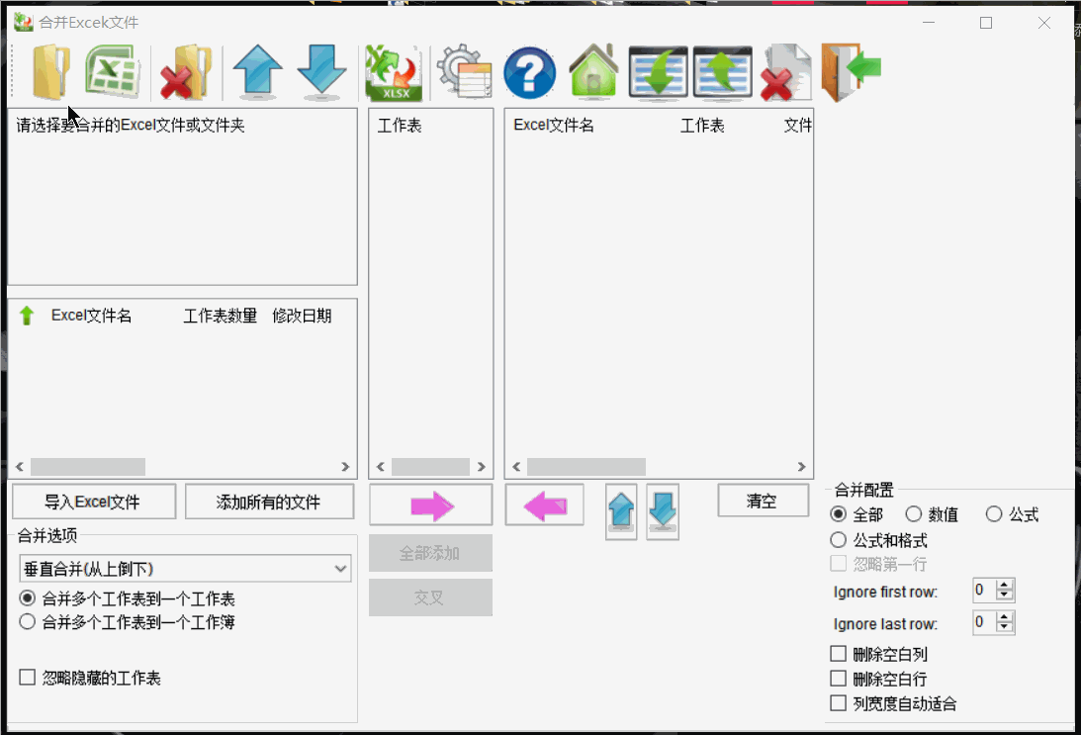Click the green house home icon
Screen dimensions: 1081x735
click(593, 71)
